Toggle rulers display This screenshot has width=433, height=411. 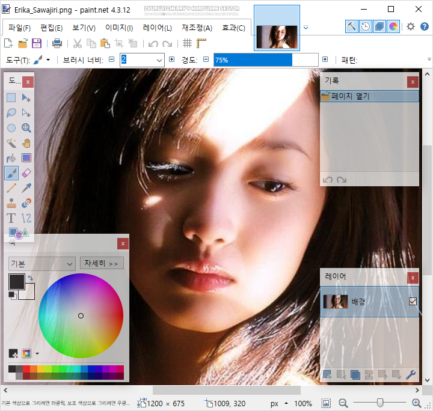point(201,43)
